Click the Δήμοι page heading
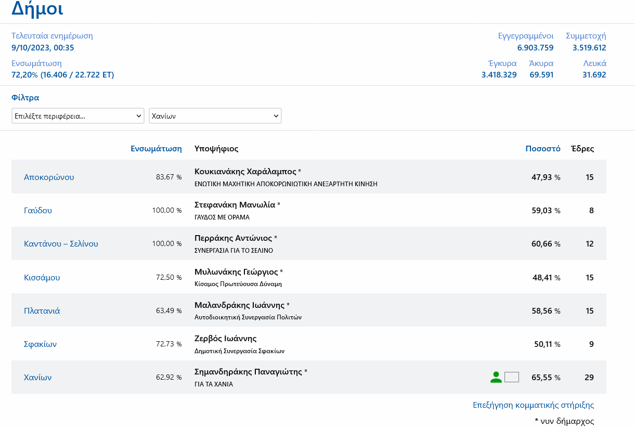Image resolution: width=635 pixels, height=427 pixels. (37, 9)
